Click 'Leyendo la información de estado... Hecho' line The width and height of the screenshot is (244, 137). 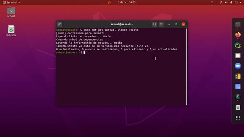click(89, 43)
